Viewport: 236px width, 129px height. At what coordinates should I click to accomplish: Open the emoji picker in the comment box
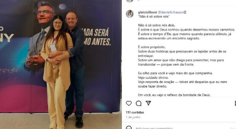(129, 128)
